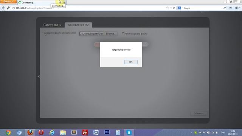
Task: Click the search magnifier icon
Action: coord(225,8)
